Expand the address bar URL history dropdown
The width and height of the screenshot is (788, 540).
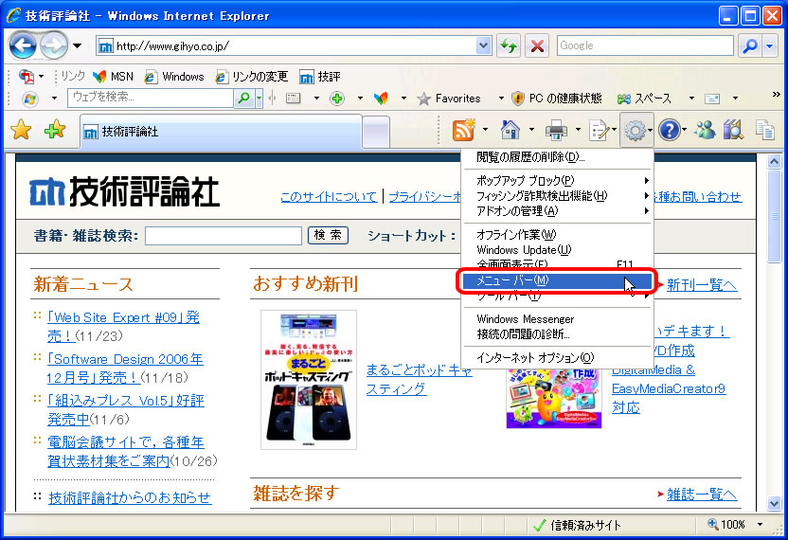click(x=483, y=45)
